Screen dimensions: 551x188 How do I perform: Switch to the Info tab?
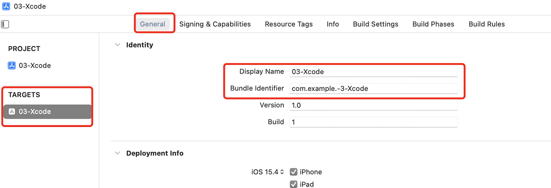(x=333, y=24)
